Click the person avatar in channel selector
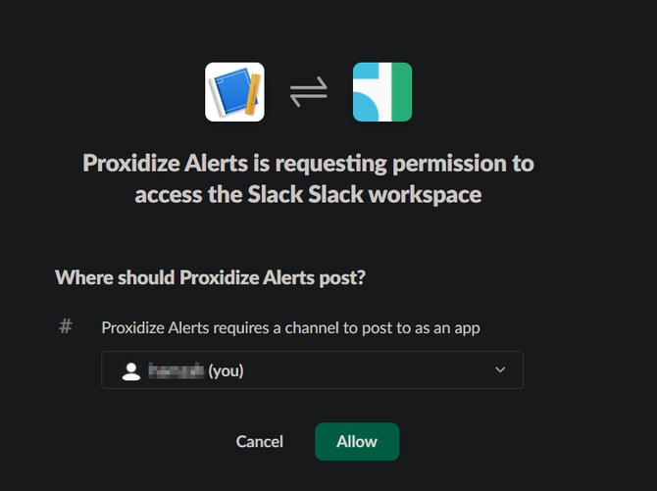 [x=131, y=371]
